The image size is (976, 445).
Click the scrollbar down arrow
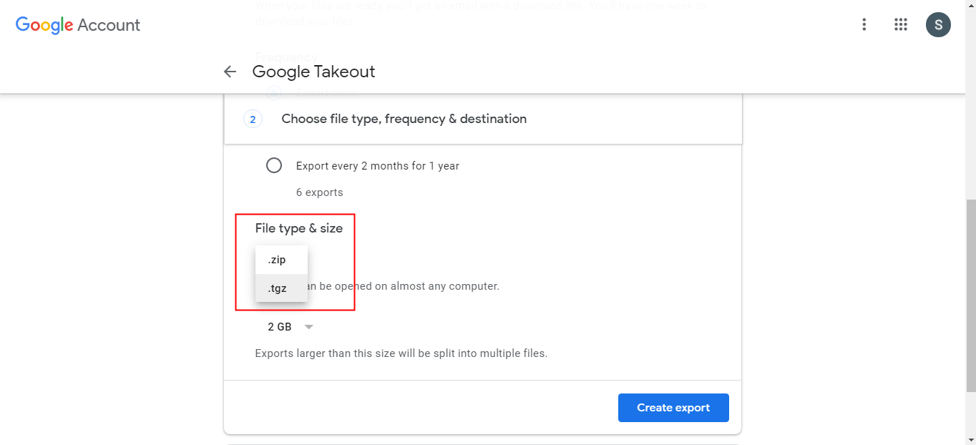970,439
